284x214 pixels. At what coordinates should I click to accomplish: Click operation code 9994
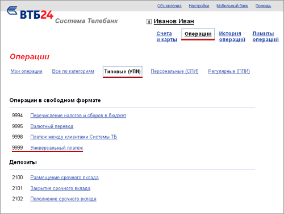tap(18, 116)
